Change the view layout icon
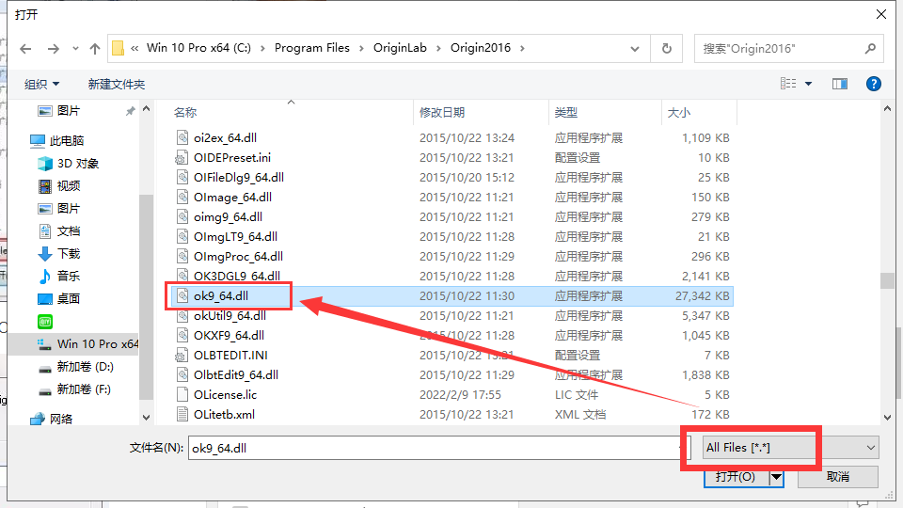 [788, 84]
